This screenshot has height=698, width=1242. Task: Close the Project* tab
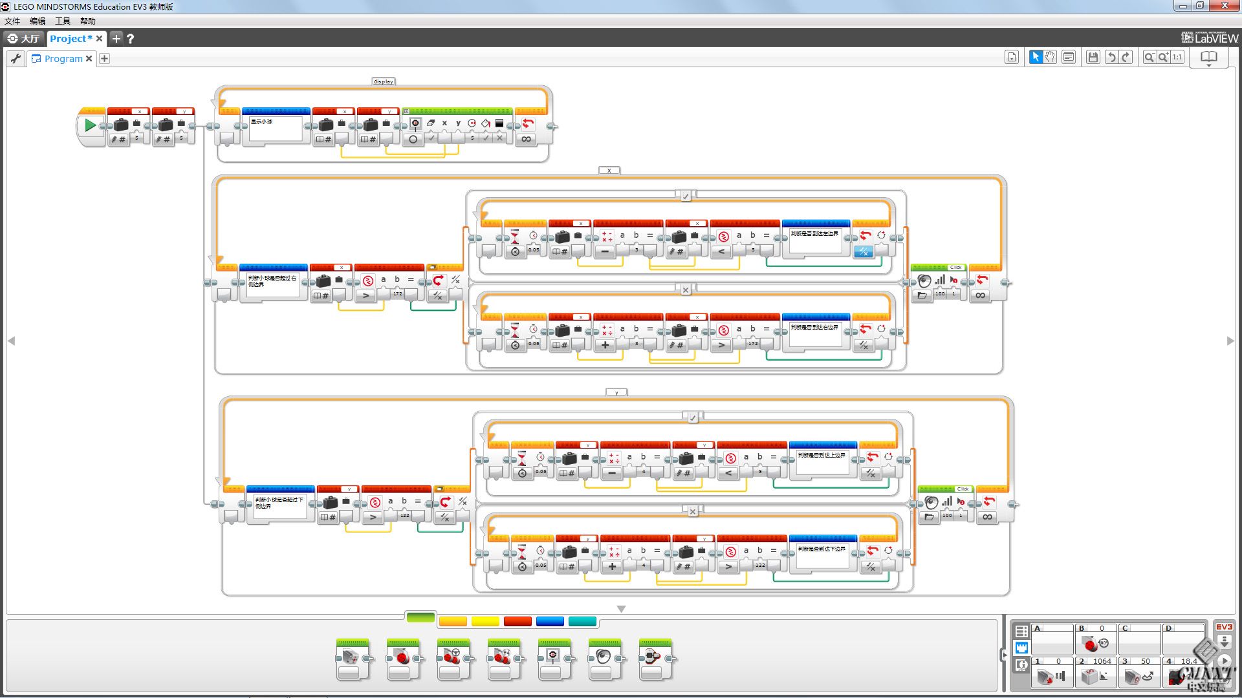click(x=99, y=39)
